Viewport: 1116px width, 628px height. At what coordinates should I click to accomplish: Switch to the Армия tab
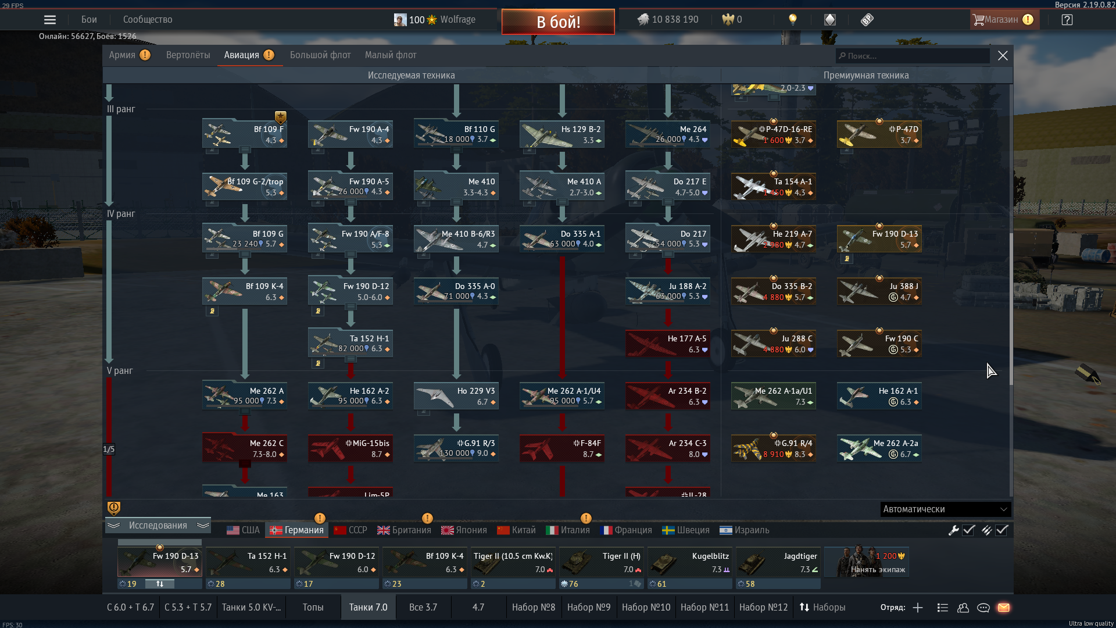tap(122, 55)
